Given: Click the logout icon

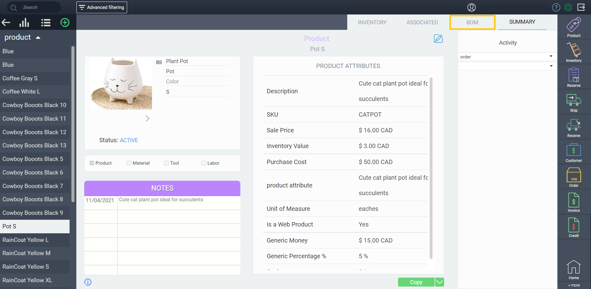Looking at the screenshot, I should 581,7.
